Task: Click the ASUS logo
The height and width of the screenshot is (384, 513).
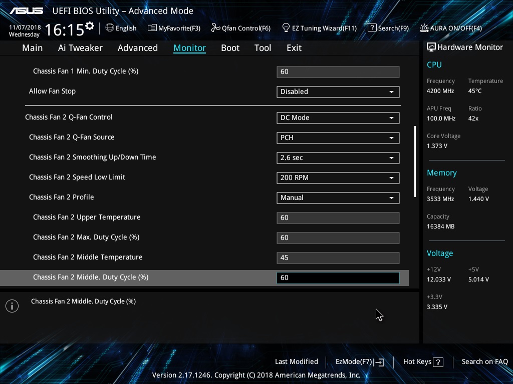Action: coord(27,11)
